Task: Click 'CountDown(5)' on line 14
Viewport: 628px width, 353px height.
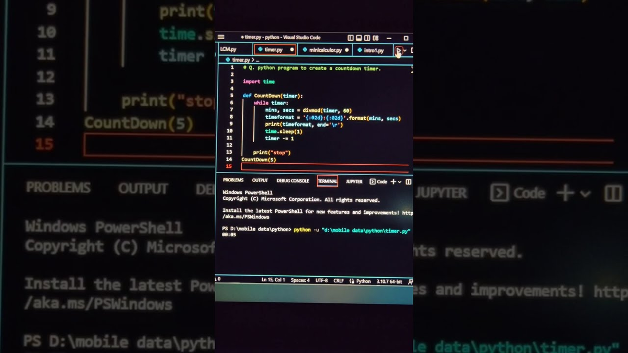Action: tap(259, 160)
